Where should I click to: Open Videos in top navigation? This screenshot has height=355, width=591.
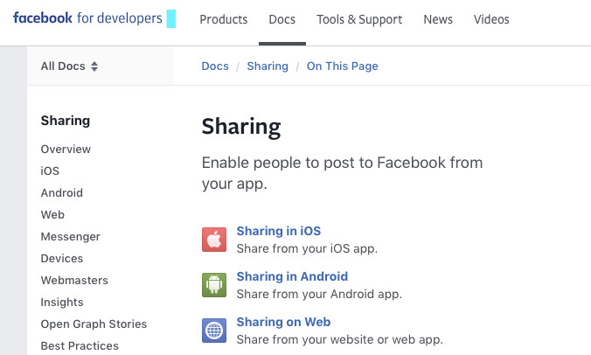(491, 19)
